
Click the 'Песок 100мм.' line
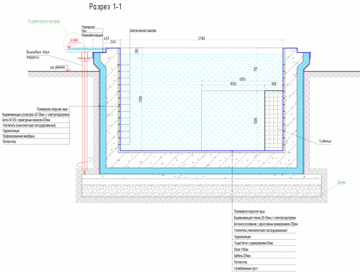pyautogui.click(x=242, y=249)
